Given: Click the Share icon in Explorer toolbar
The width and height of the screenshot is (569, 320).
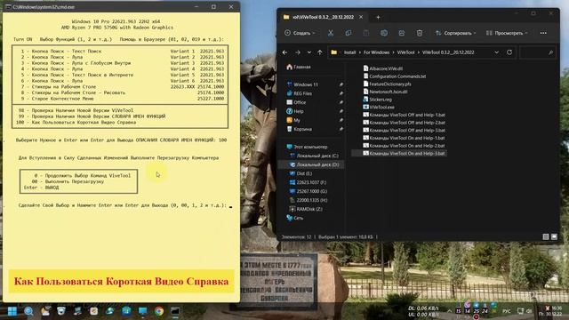Looking at the screenshot, I should (x=401, y=33).
